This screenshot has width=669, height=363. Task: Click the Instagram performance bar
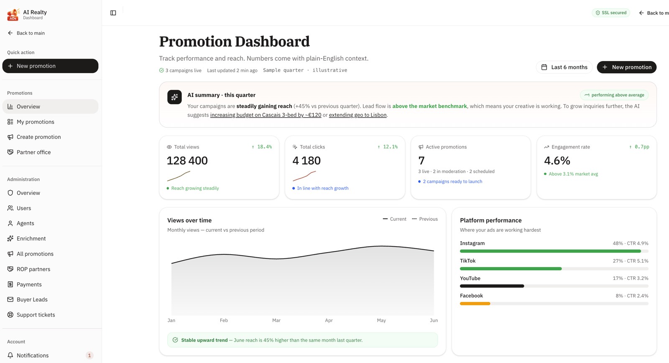coord(554,251)
